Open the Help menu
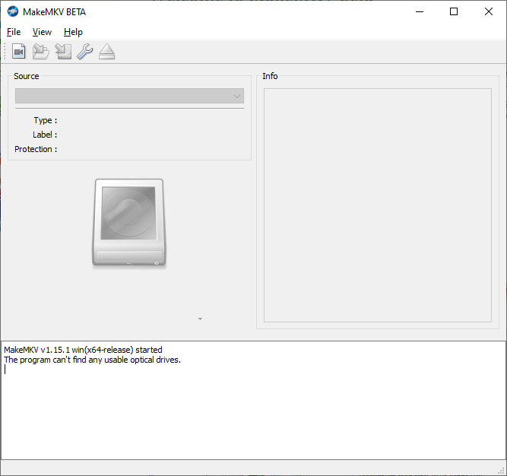Viewport: 507px width, 476px height. click(73, 32)
